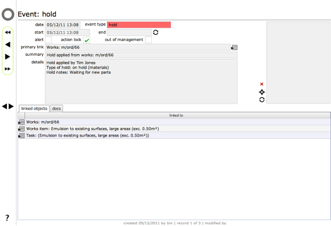Click the 'Event: hold' title
331x226 pixels.
[37, 14]
